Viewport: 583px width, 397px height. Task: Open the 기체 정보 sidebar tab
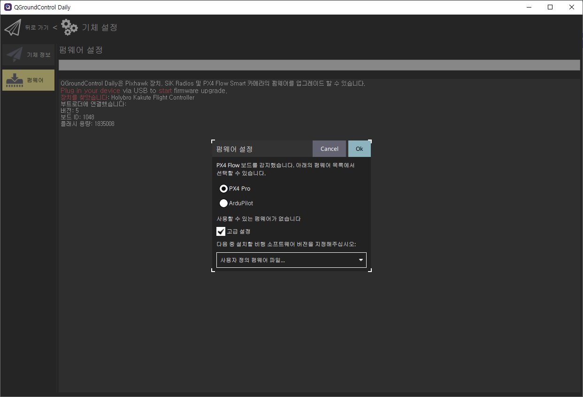tap(28, 55)
